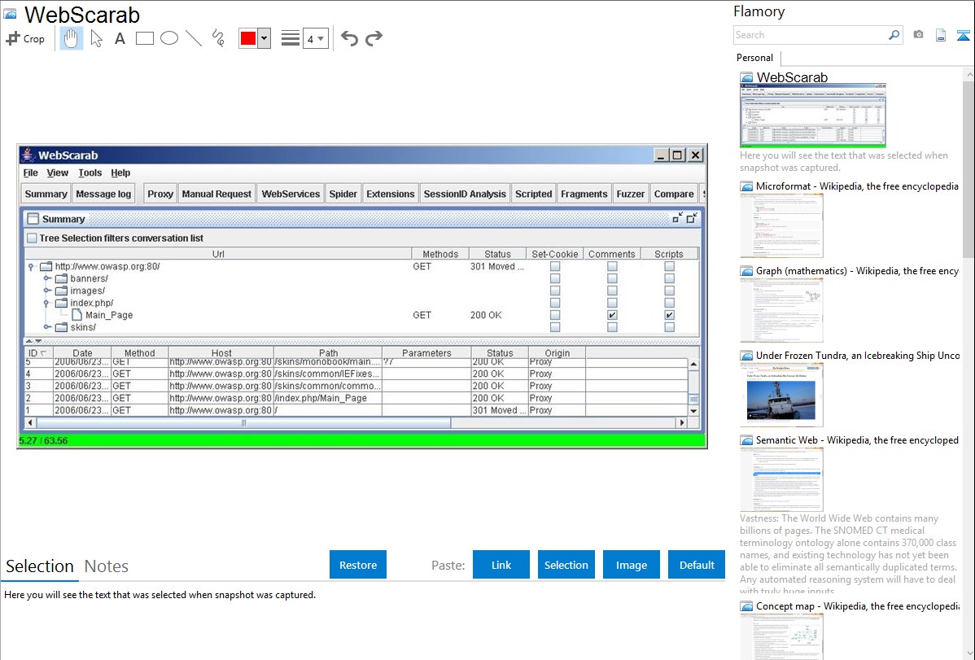Expand the banners folder tree node

(47, 278)
